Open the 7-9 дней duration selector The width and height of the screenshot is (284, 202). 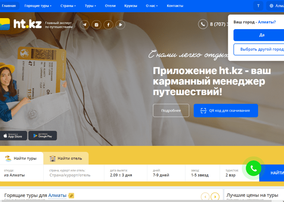166,173
